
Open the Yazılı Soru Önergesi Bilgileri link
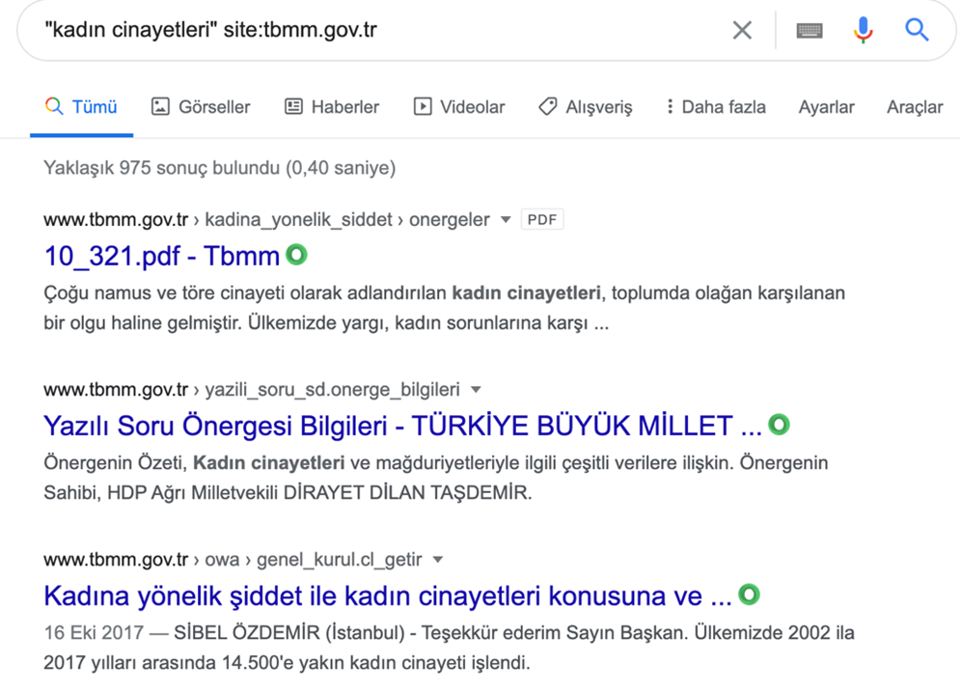point(402,426)
